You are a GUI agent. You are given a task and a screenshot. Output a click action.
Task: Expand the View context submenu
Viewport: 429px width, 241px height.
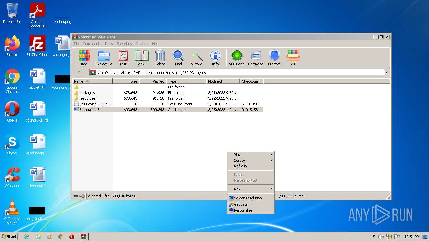pyautogui.click(x=251, y=155)
